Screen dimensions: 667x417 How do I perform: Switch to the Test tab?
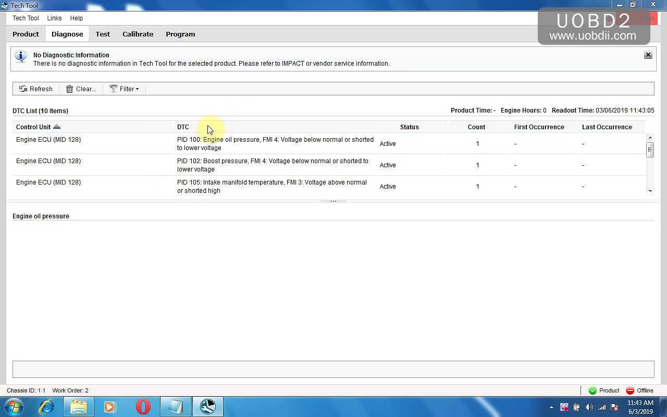(103, 34)
